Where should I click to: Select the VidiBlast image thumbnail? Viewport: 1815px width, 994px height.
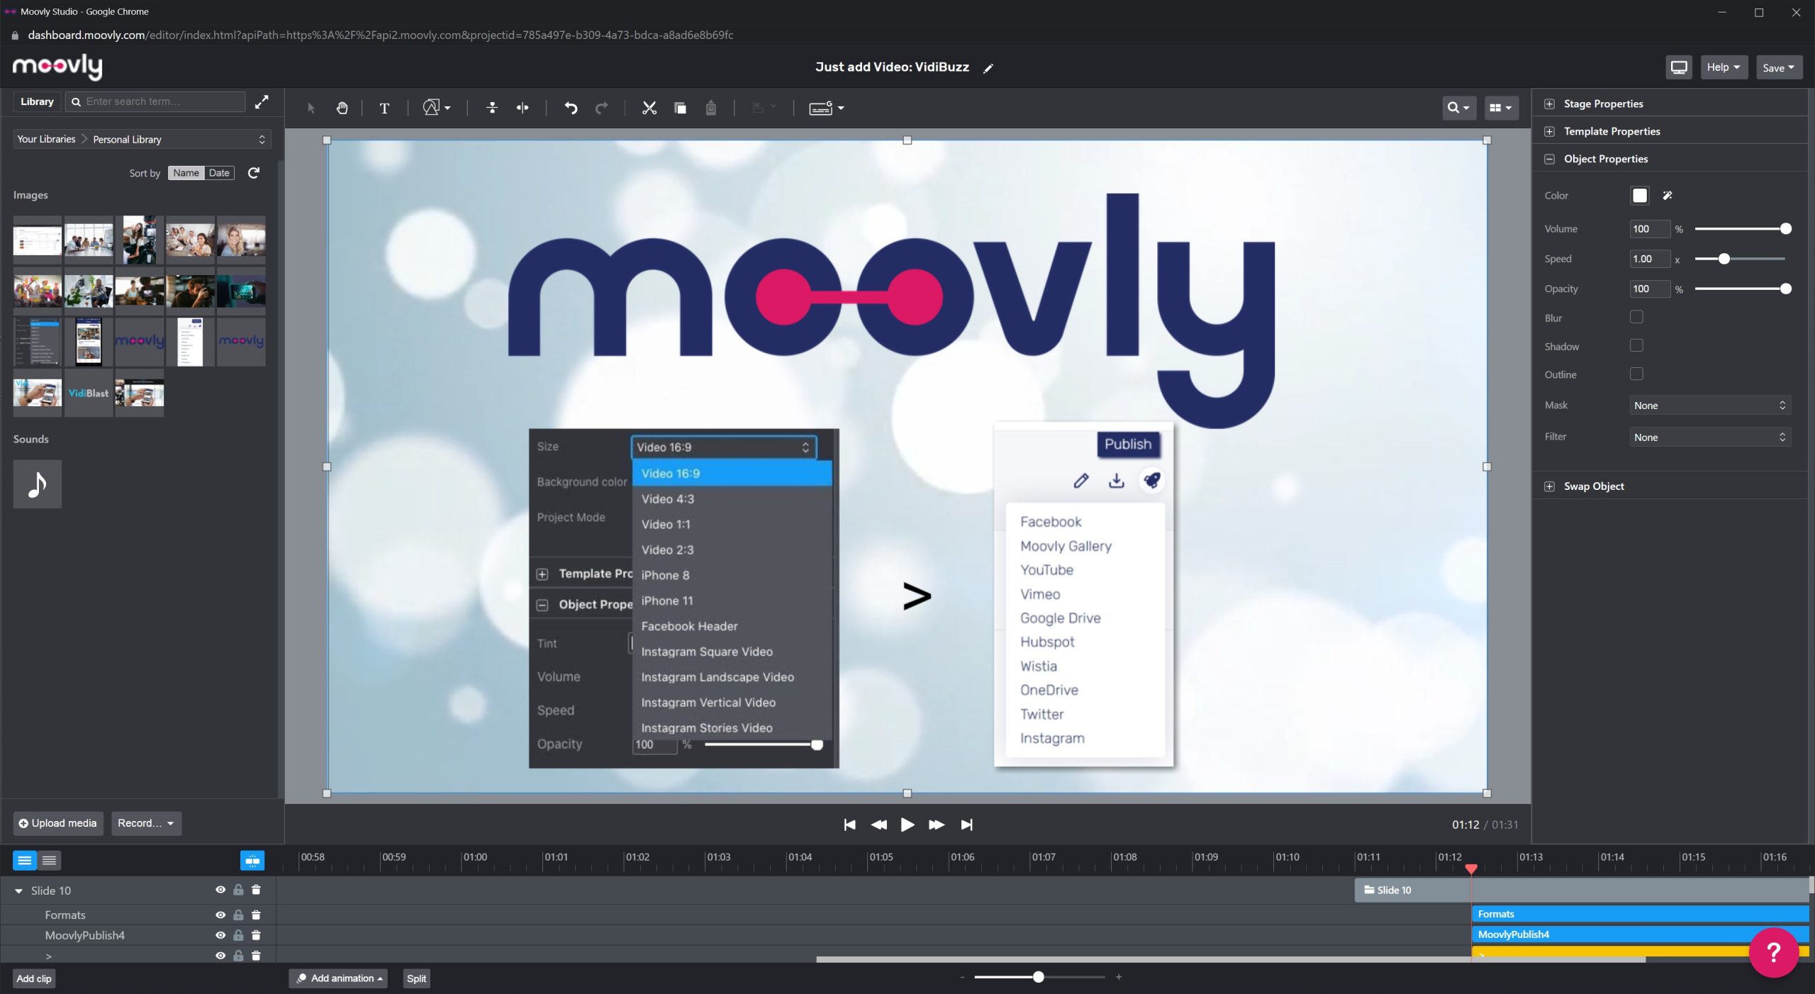(89, 393)
